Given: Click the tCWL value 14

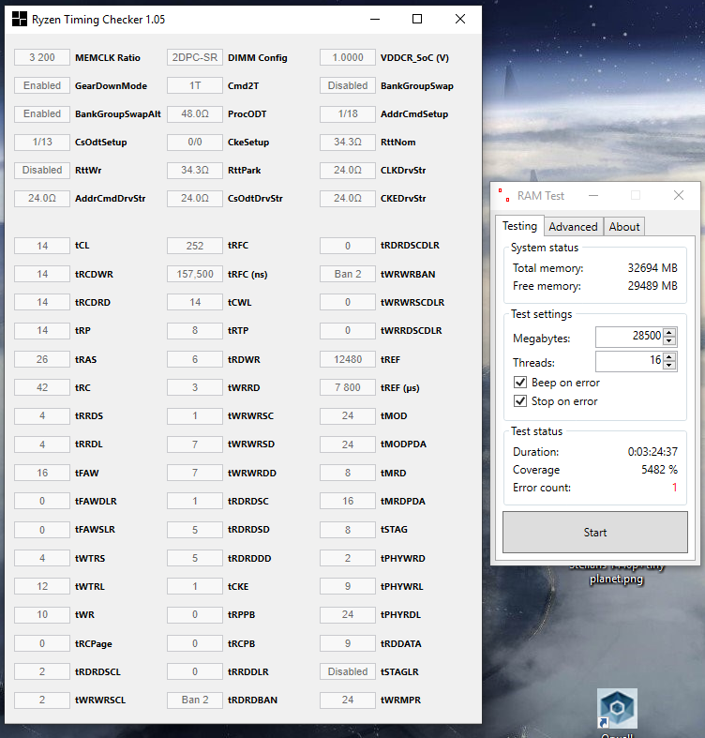Looking at the screenshot, I should 195,302.
